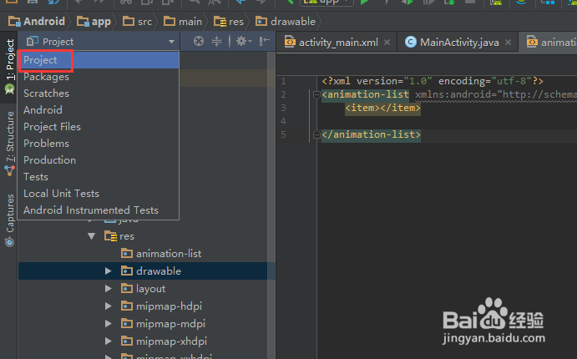577x359 pixels.
Task: Select Production in the view dropdown
Action: click(99, 160)
